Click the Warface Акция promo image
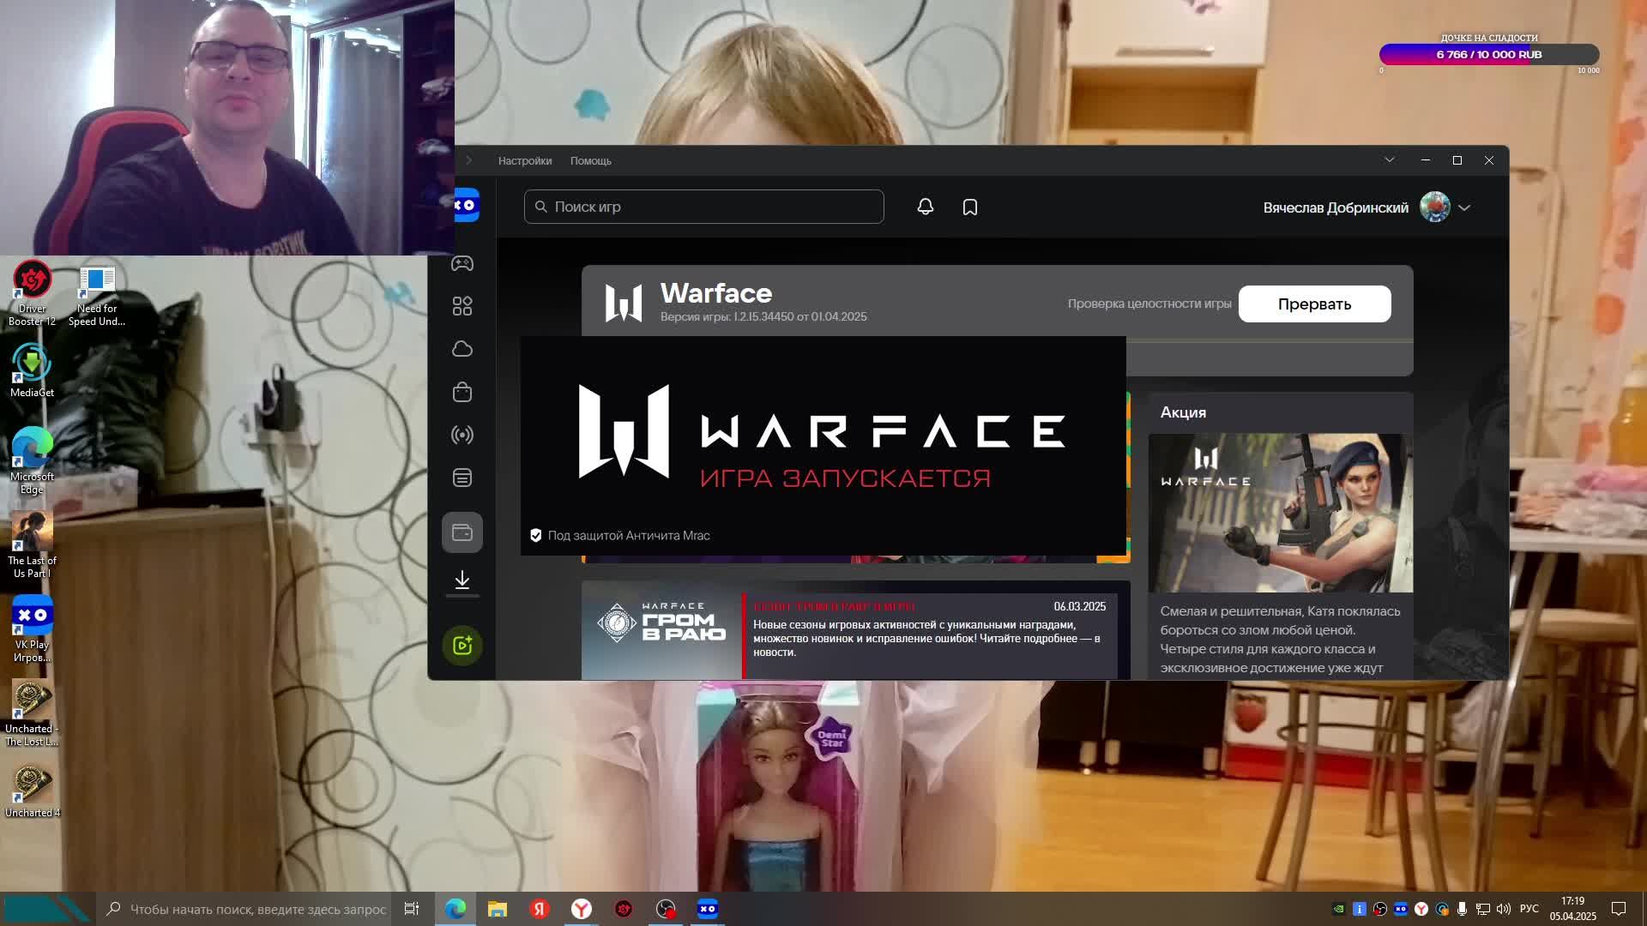Viewport: 1647px width, 926px height. click(x=1280, y=513)
